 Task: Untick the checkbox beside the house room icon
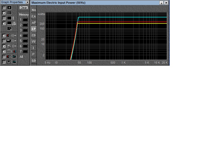click(x=4, y=46)
